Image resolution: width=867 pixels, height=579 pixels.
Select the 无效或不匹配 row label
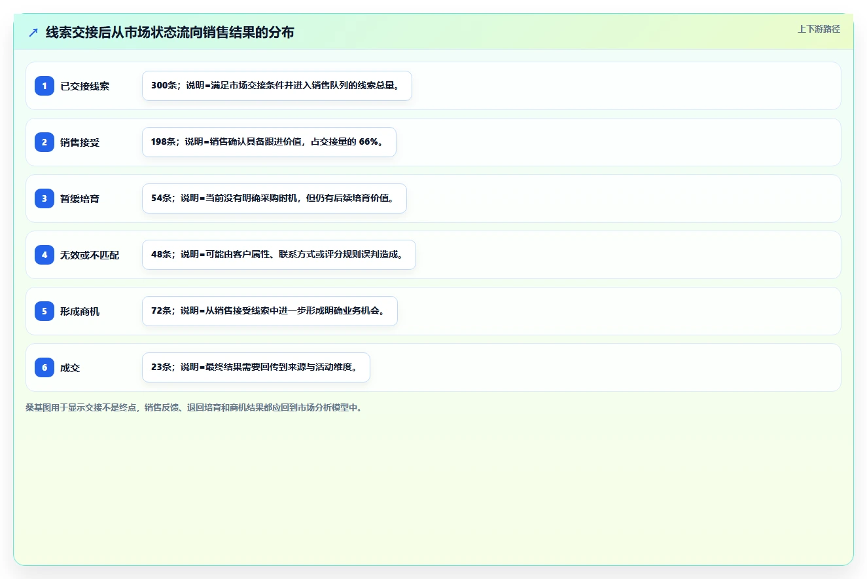(x=90, y=255)
